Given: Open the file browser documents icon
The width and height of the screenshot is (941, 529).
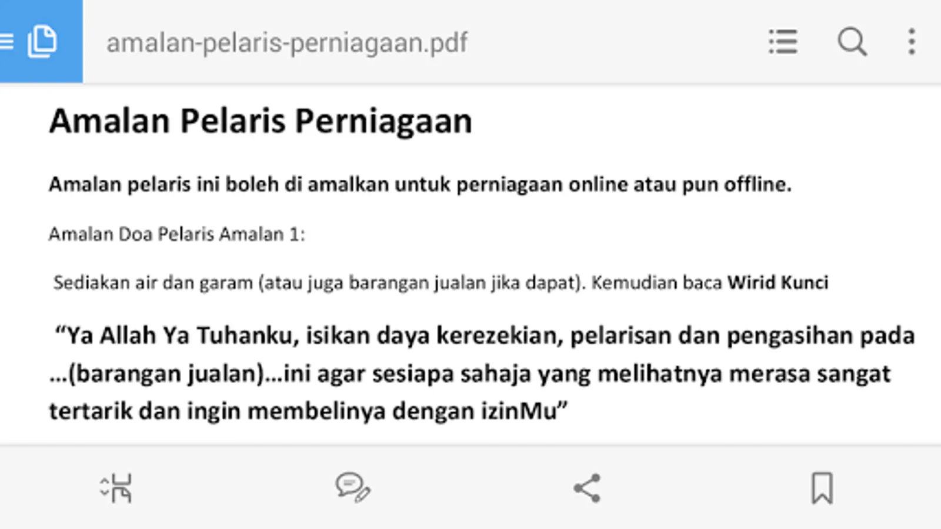Looking at the screenshot, I should coord(42,42).
